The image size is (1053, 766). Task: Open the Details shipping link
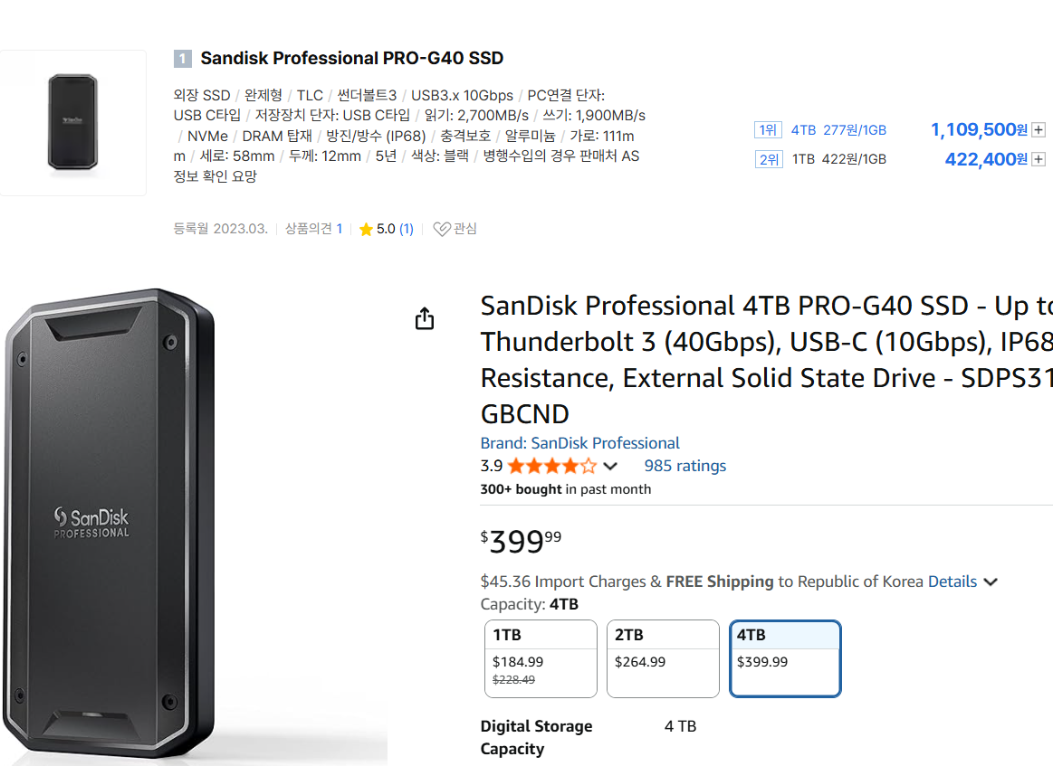click(x=952, y=582)
